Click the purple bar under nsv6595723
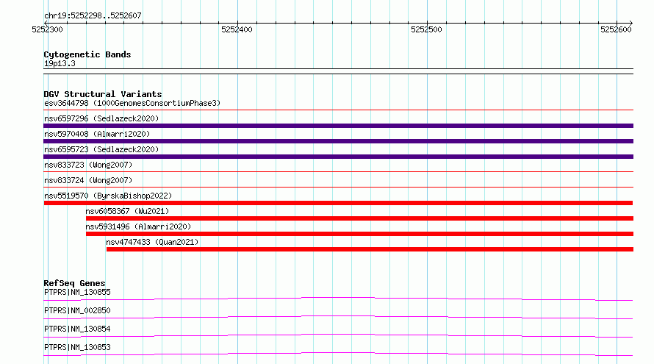 pyautogui.click(x=338, y=157)
